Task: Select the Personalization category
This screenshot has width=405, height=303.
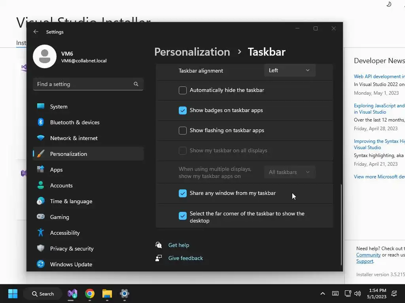Action: (x=88, y=154)
